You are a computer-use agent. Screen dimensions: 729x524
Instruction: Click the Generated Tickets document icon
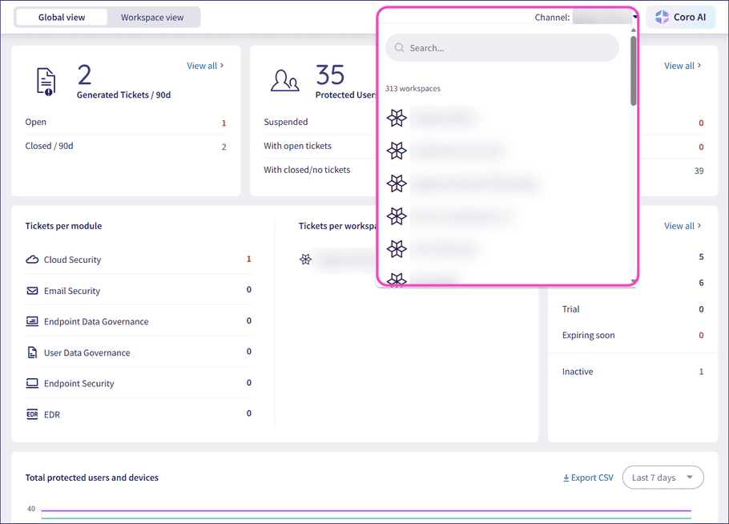click(x=46, y=80)
